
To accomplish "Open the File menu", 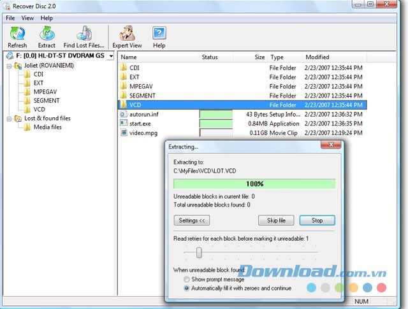I will tap(10, 18).
